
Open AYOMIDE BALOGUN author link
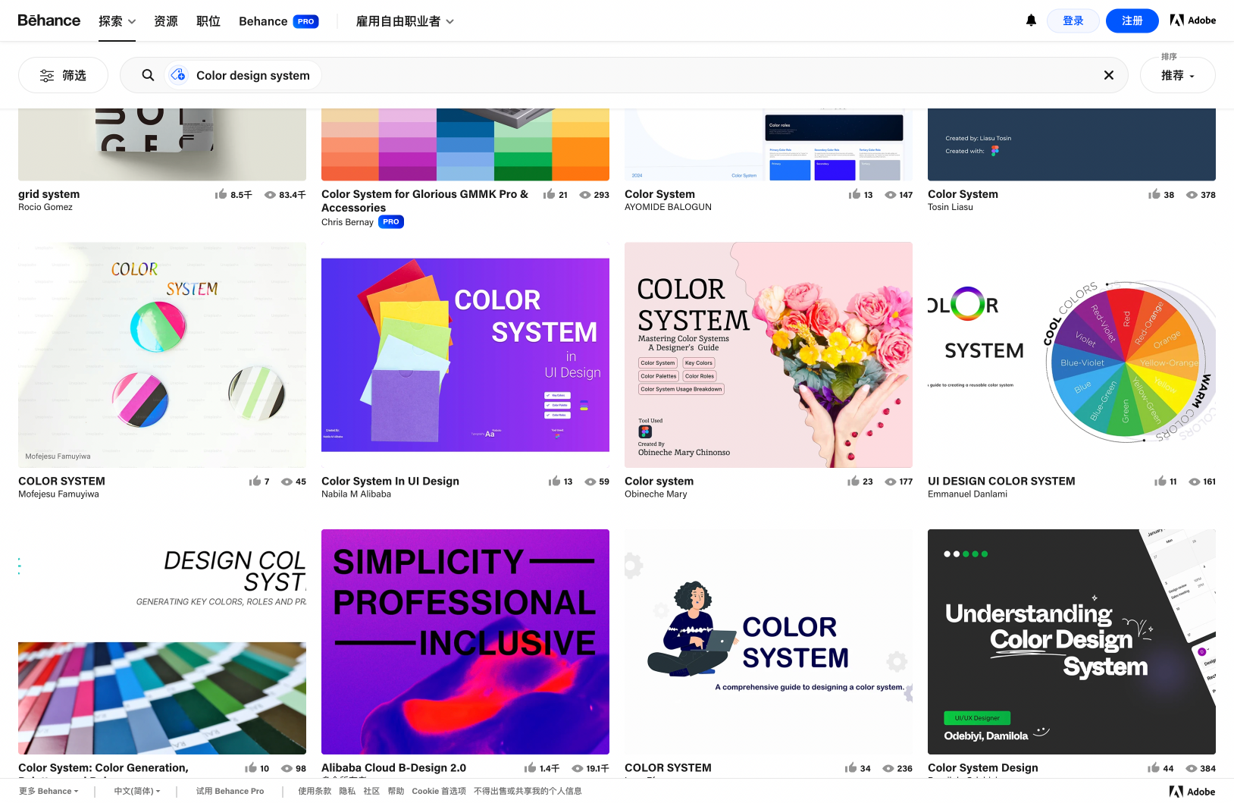(x=668, y=207)
